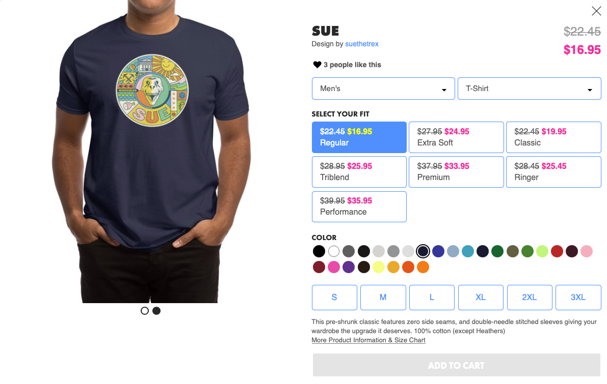The height and width of the screenshot is (384, 607).
Task: Close the product quick view
Action: tap(596, 11)
